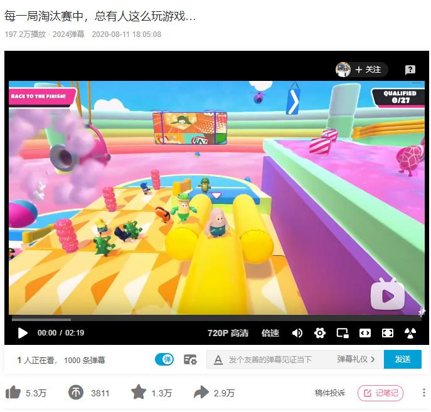
Task: Open player settings gear icon
Action: [x=320, y=333]
